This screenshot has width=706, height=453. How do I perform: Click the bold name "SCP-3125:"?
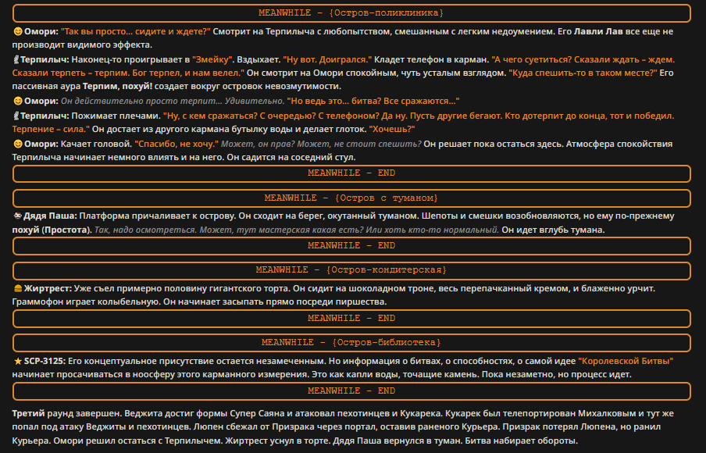pyautogui.click(x=45, y=361)
